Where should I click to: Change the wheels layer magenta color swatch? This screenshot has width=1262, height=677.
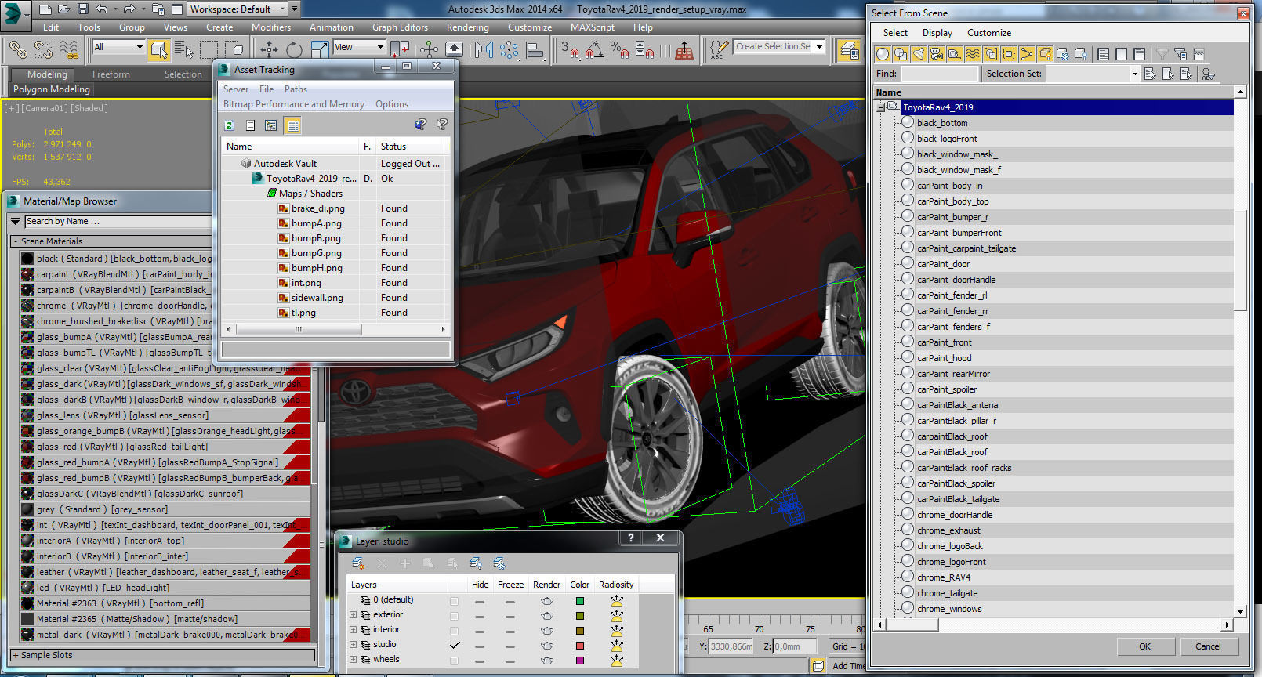[580, 661]
